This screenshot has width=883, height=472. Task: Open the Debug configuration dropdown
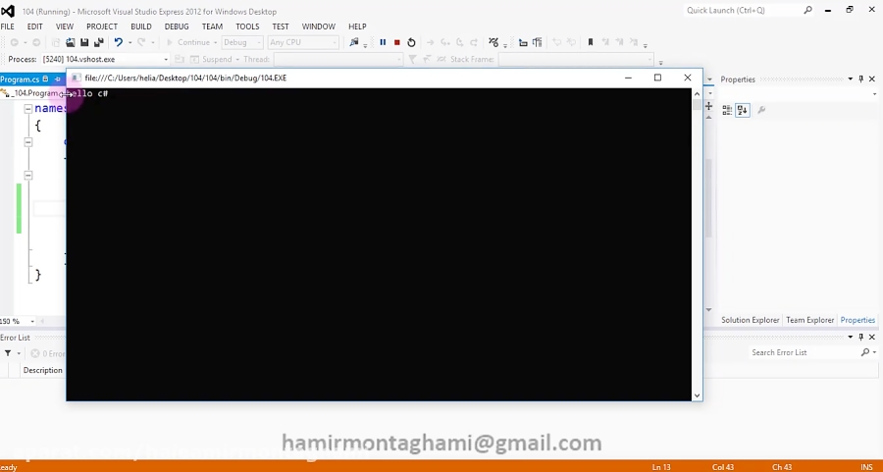click(x=242, y=42)
